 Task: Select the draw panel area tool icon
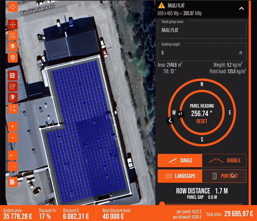13,36
